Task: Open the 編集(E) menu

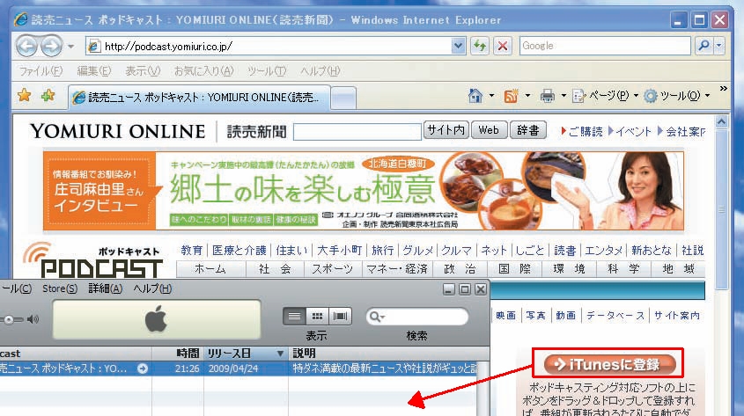Action: [x=94, y=71]
